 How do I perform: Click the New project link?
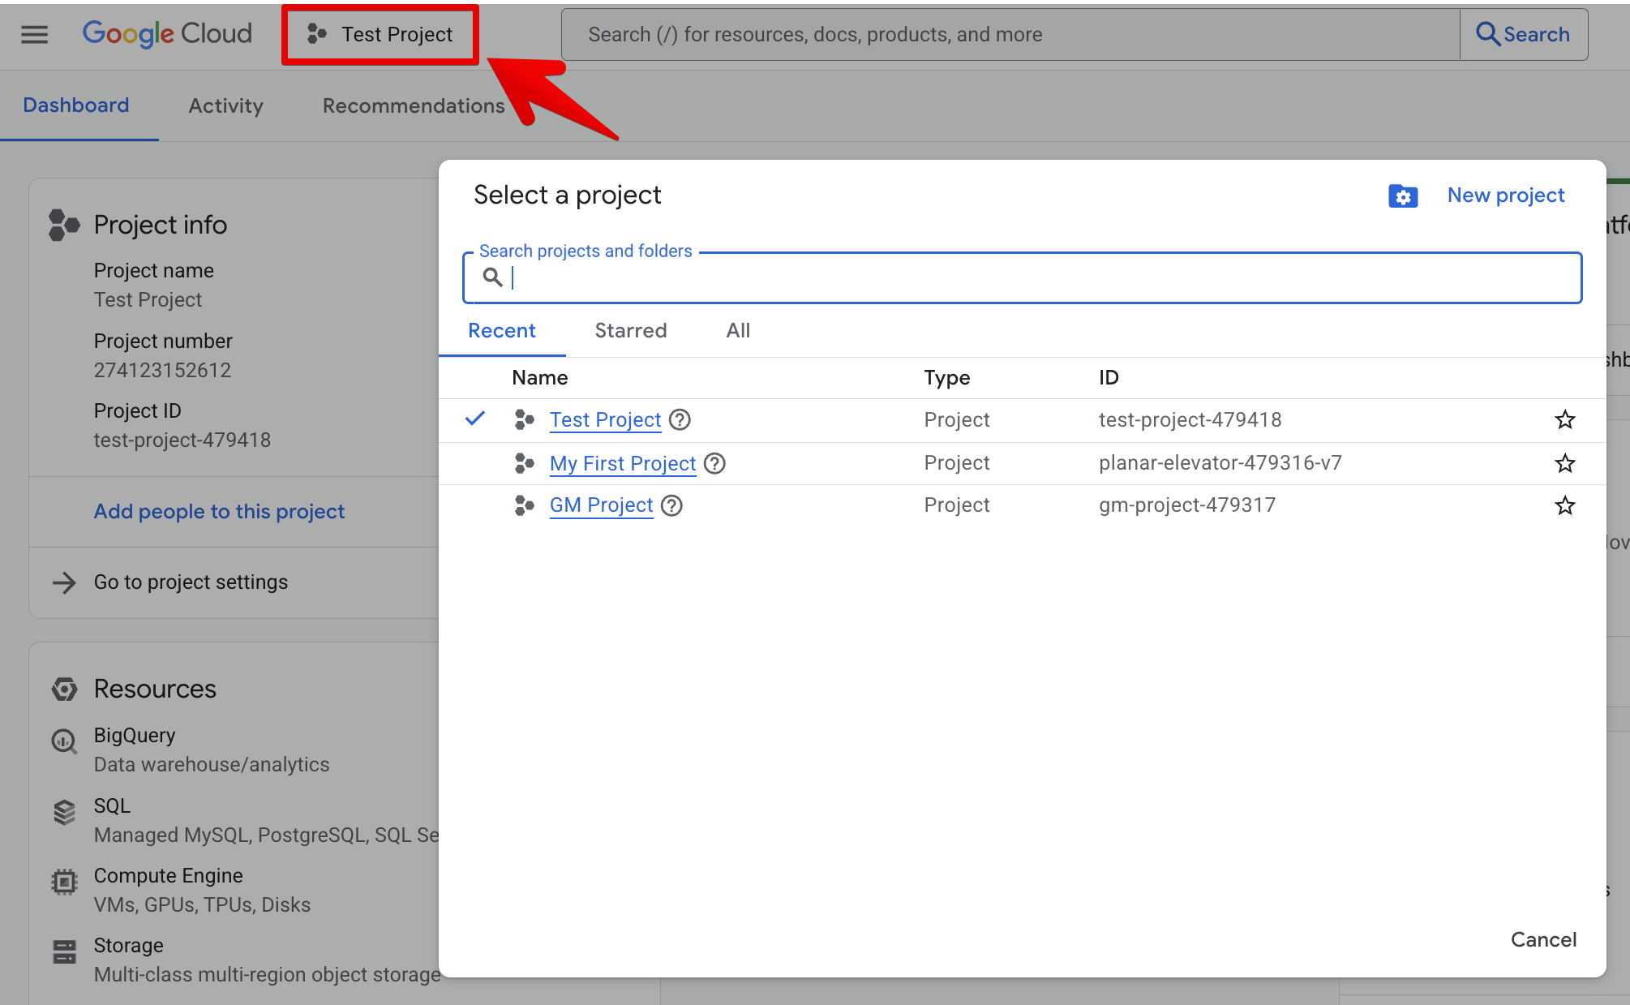point(1505,195)
